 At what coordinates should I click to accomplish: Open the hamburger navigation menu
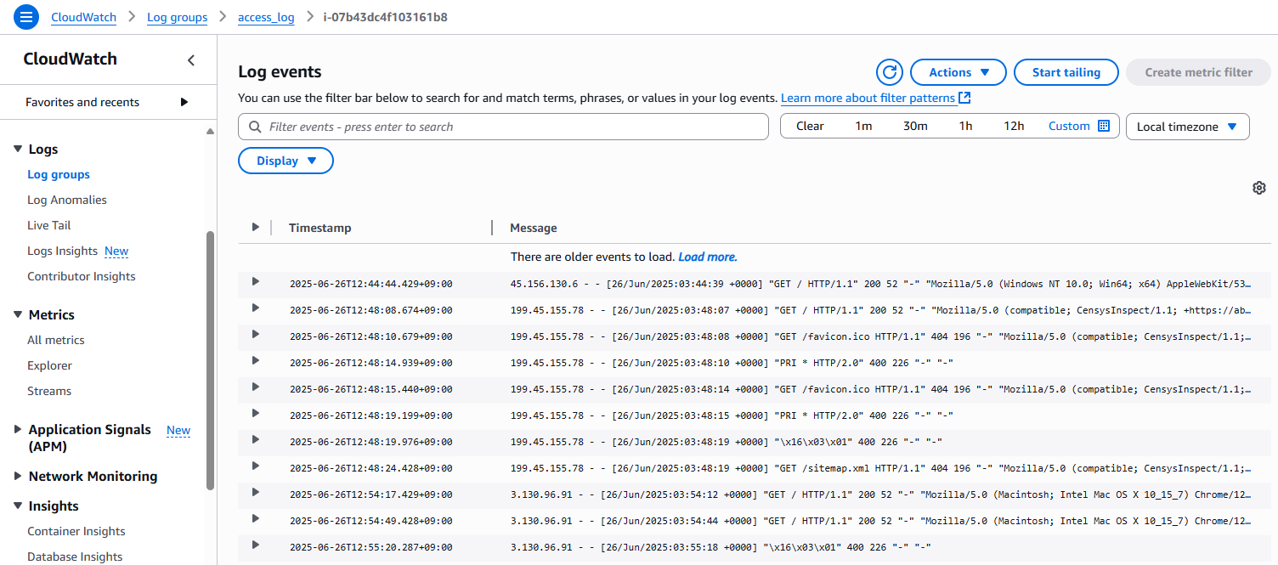pyautogui.click(x=26, y=17)
